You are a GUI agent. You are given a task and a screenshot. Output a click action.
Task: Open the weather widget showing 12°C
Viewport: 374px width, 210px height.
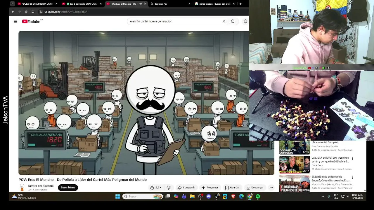tap(24, 197)
